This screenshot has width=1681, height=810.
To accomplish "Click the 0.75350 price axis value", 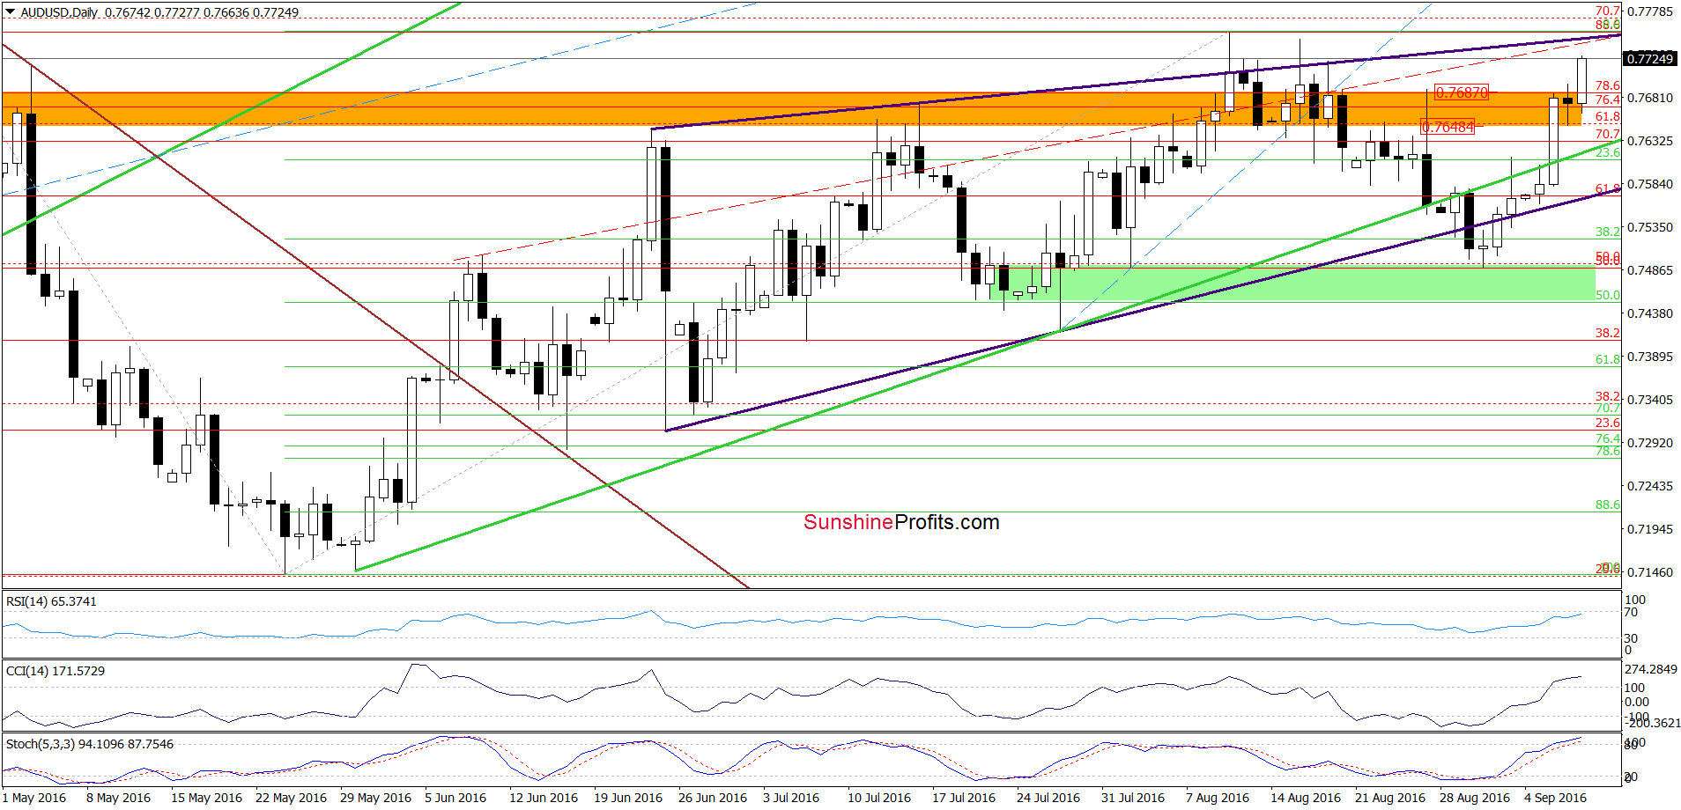I will point(1649,227).
